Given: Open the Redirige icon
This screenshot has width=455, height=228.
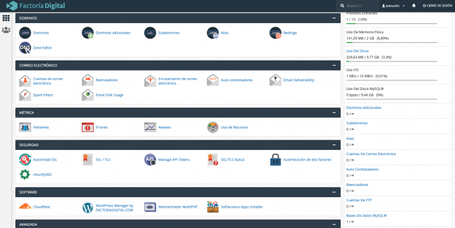Looking at the screenshot, I should [275, 33].
